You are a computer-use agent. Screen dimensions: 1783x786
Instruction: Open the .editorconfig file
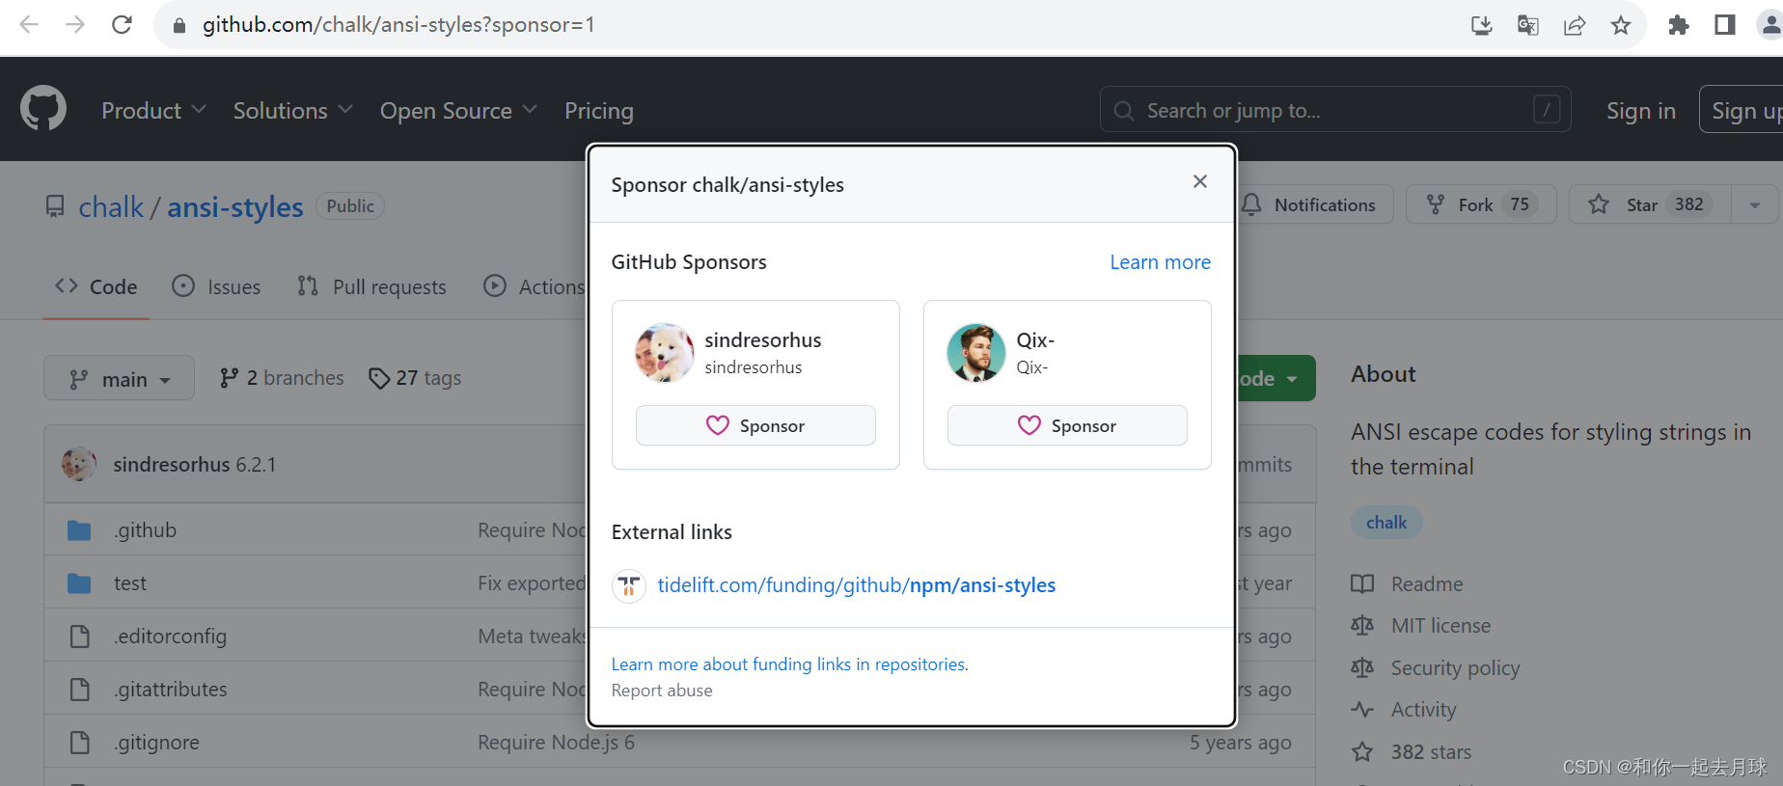coord(170,637)
